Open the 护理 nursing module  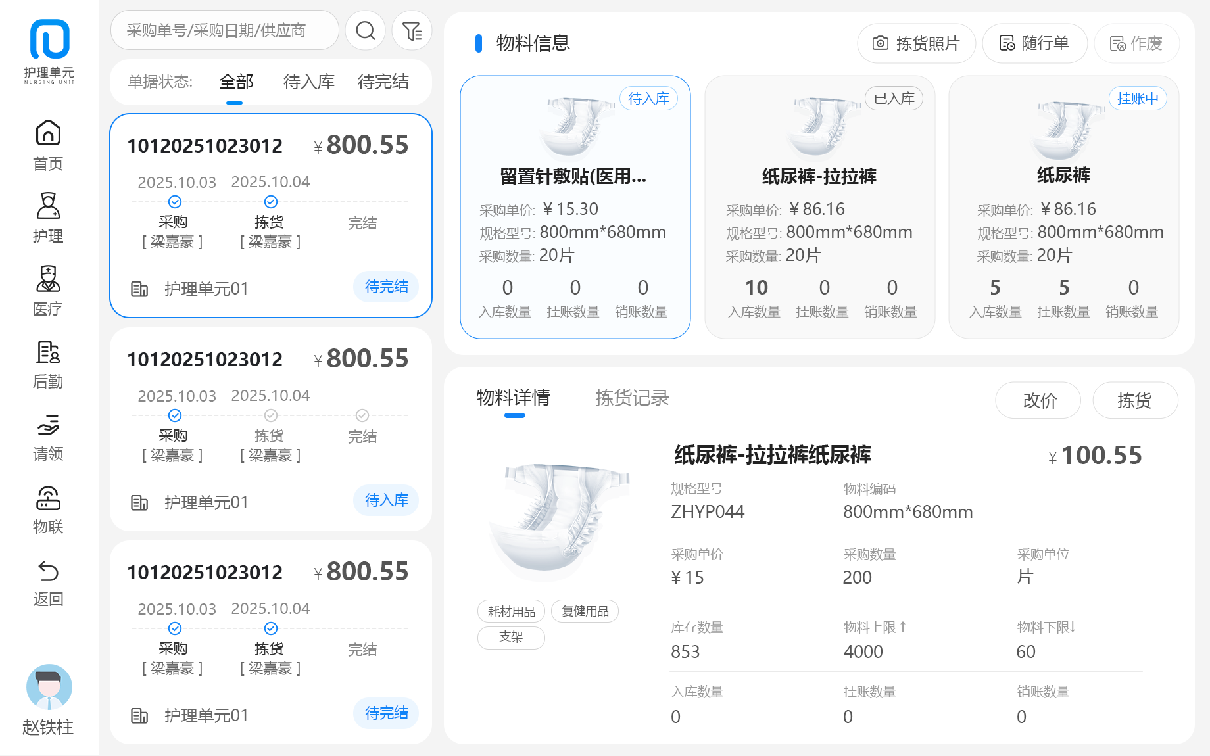click(x=48, y=218)
